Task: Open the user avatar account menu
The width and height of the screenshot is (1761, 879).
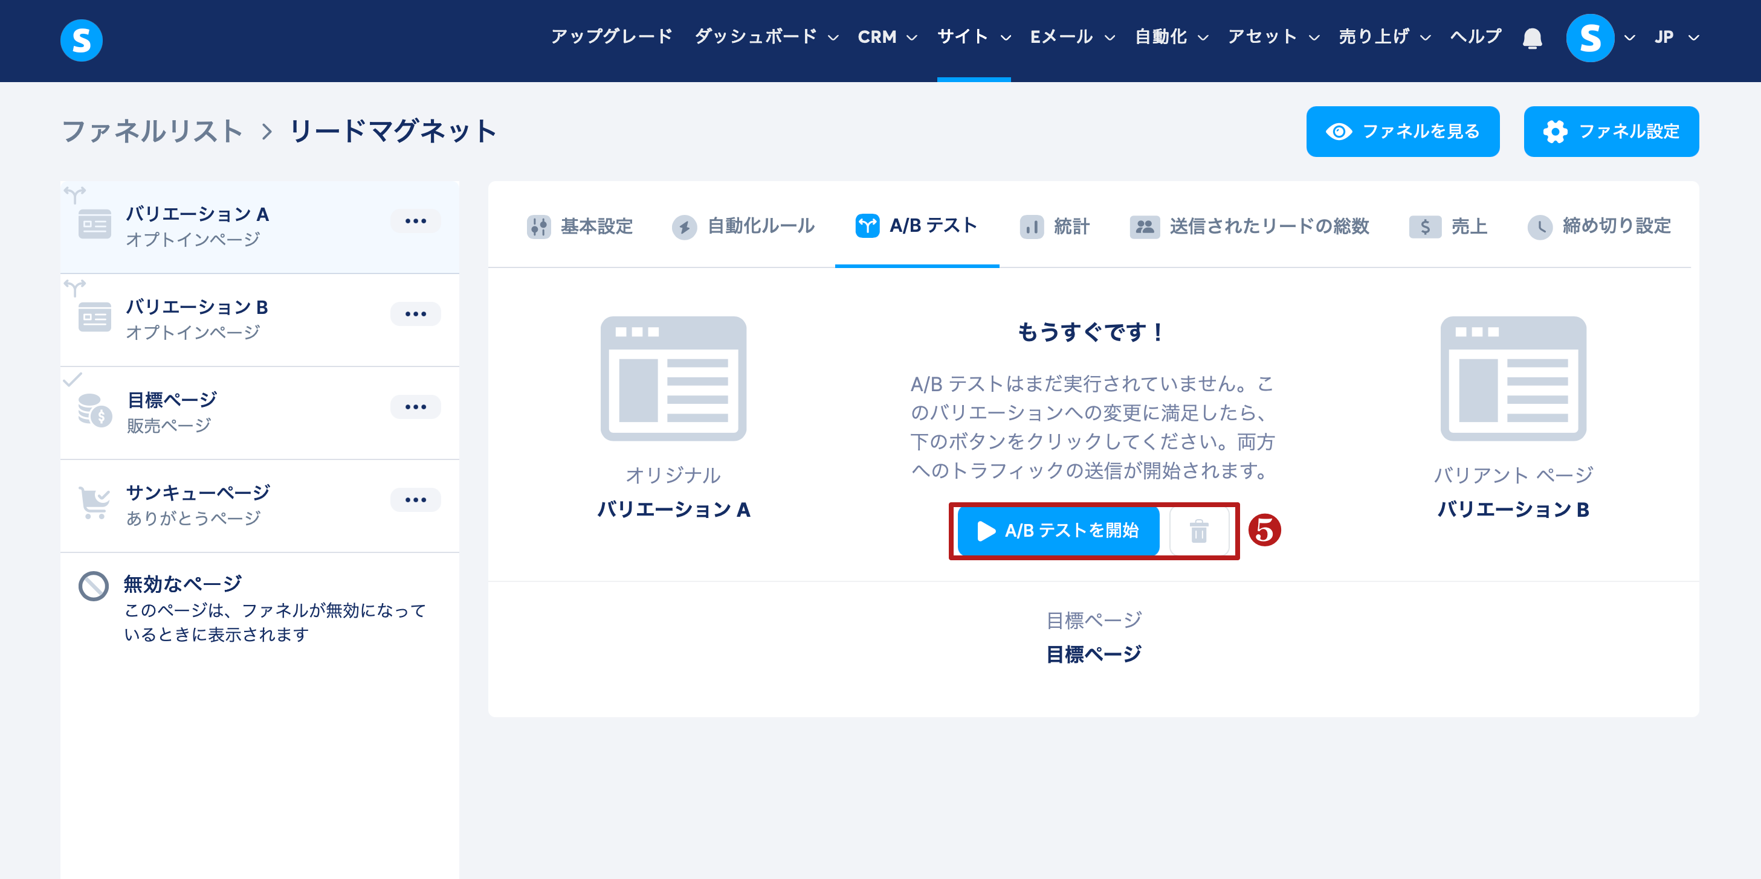Action: [x=1589, y=38]
